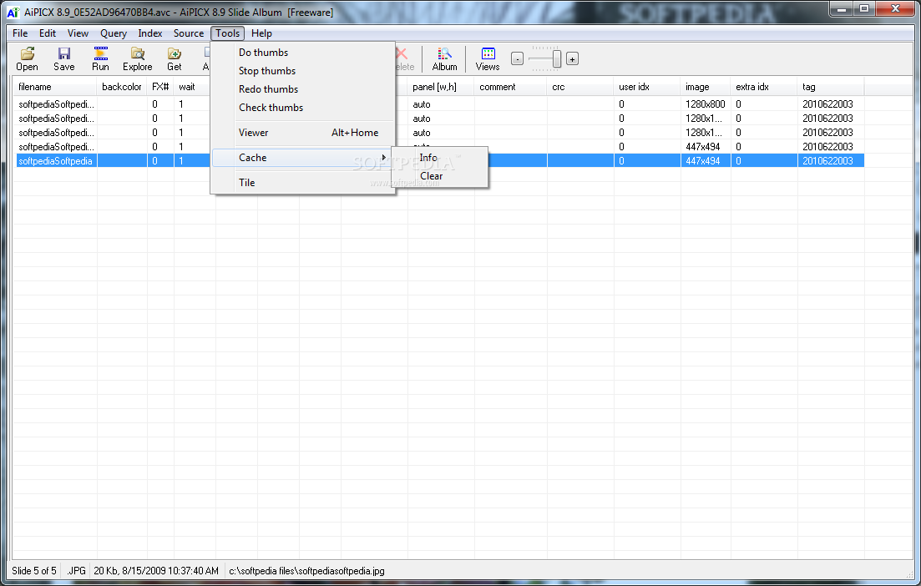The width and height of the screenshot is (921, 586).
Task: Open the View menu
Action: click(78, 33)
